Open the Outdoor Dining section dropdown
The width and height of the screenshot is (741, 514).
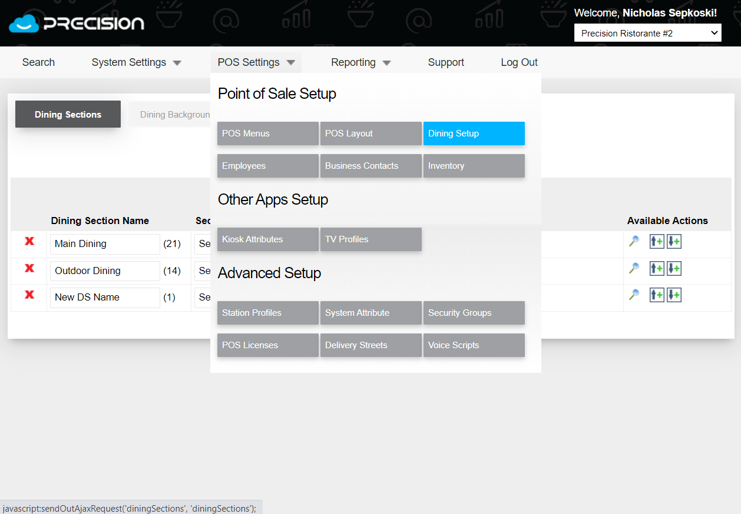[203, 271]
